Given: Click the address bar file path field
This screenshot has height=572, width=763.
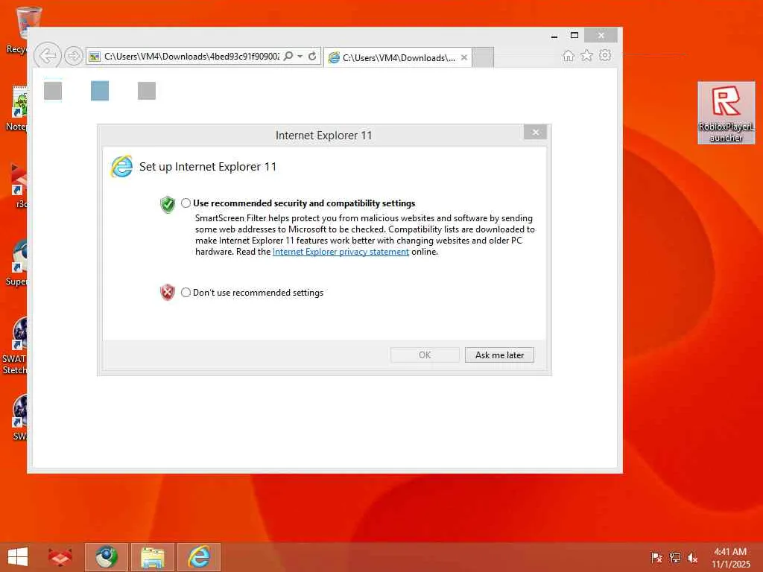Looking at the screenshot, I should [x=191, y=57].
